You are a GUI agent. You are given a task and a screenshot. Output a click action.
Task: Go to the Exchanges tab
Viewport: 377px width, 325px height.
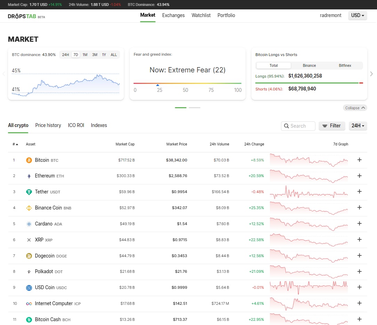(x=173, y=15)
